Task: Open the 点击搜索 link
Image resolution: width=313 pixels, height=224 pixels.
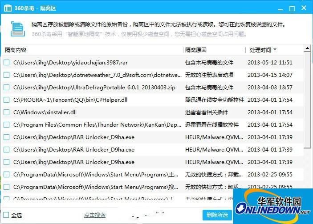Action: [x=95, y=215]
